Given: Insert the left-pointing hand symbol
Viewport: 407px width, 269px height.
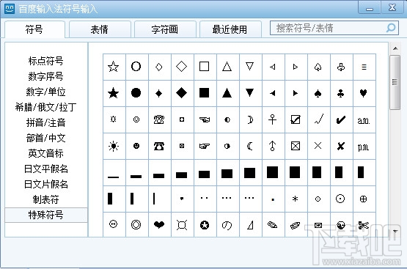Looking at the screenshot, I should pos(205,119).
